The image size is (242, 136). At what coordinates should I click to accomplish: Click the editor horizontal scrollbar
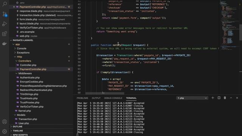(105, 93)
